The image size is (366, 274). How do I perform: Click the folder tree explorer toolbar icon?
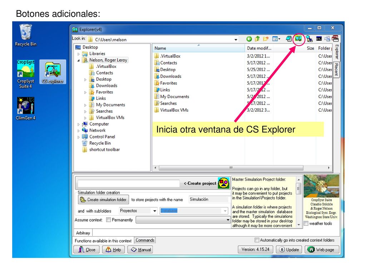pyautogui.click(x=309, y=39)
